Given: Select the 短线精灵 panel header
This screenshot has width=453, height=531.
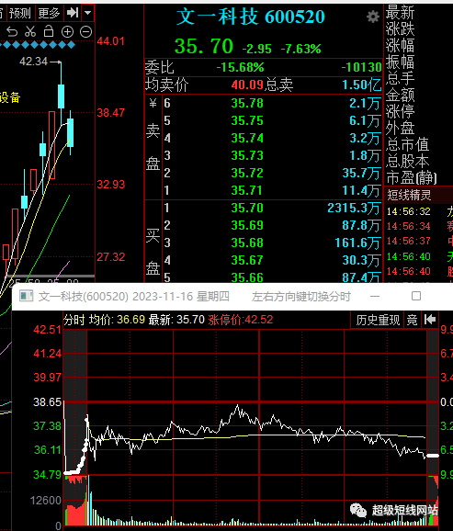Looking at the screenshot, I should [409, 195].
